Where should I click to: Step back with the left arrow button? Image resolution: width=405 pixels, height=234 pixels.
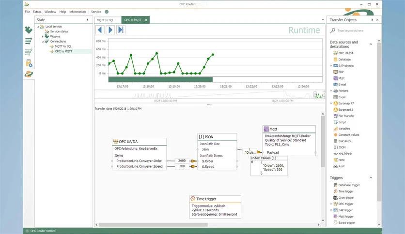click(x=100, y=30)
